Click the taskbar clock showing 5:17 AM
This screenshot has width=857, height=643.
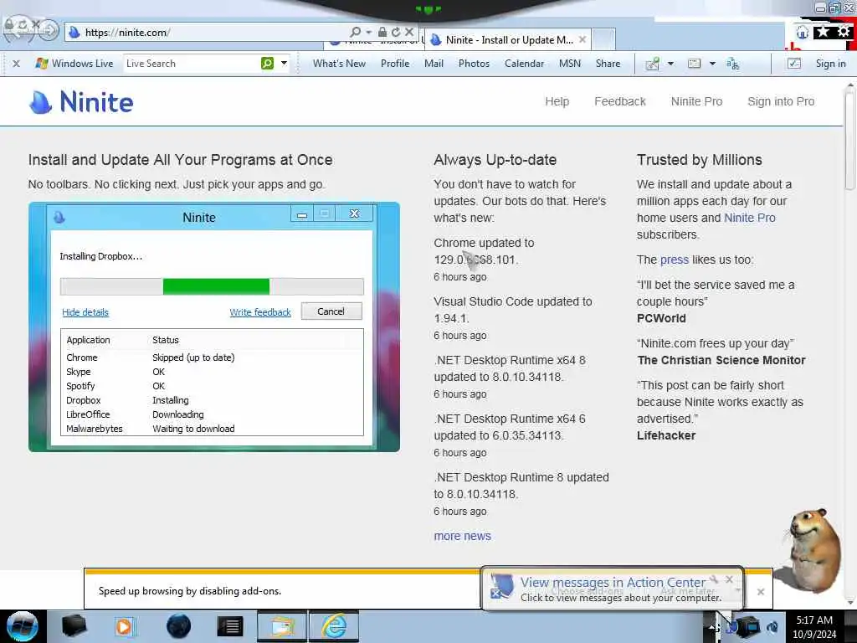pos(814,626)
